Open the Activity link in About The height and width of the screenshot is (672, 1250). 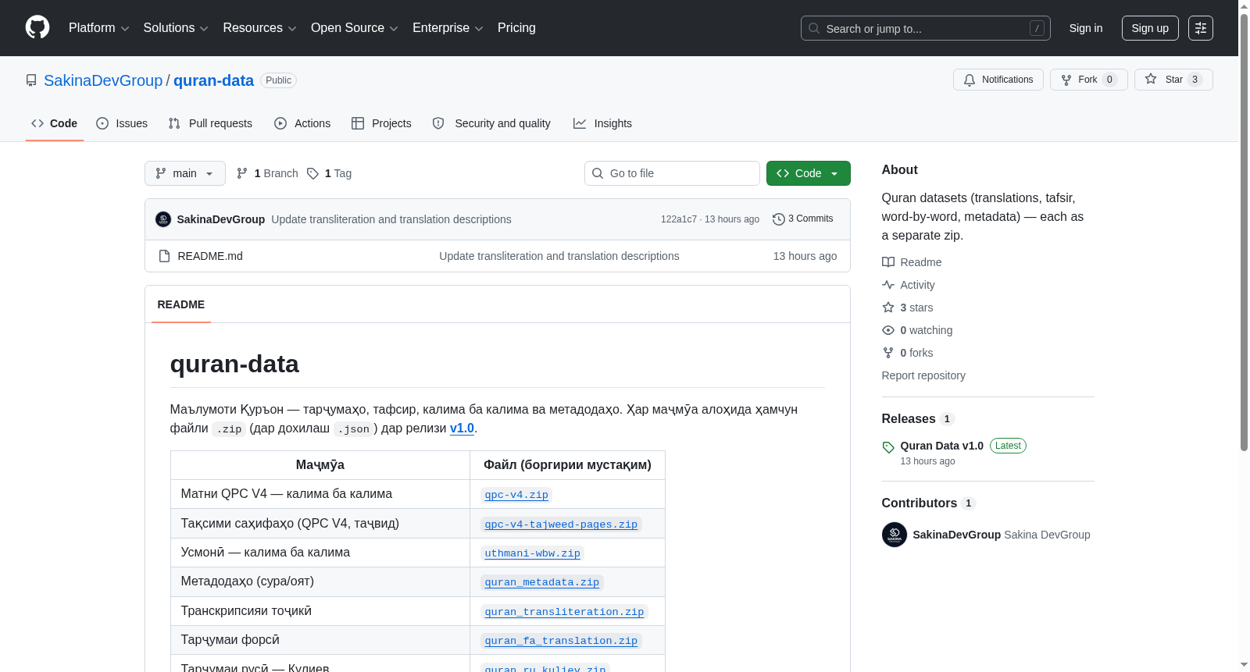909,285
